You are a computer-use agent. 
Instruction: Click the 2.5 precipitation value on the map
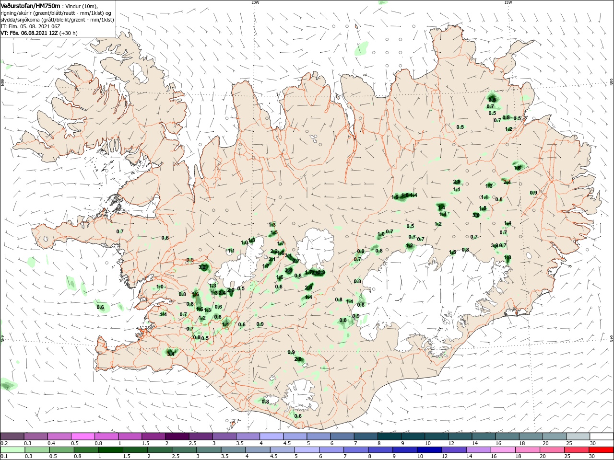click(x=457, y=182)
